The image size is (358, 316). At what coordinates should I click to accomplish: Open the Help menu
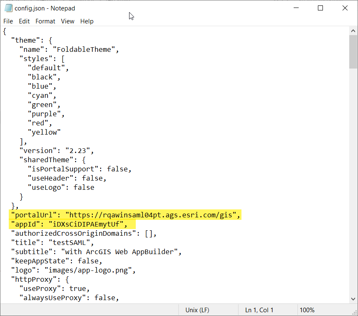coord(87,21)
